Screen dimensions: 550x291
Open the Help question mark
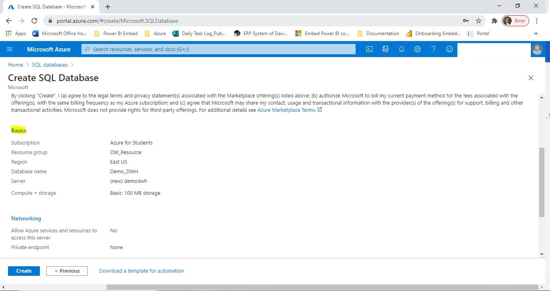pos(433,49)
